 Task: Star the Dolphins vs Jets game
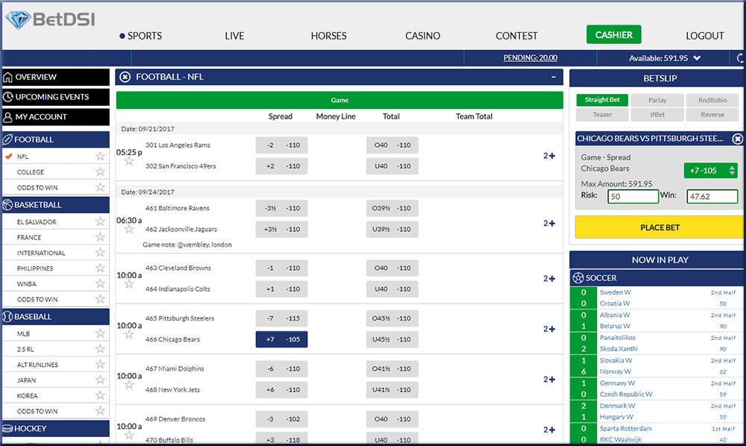pos(129,385)
